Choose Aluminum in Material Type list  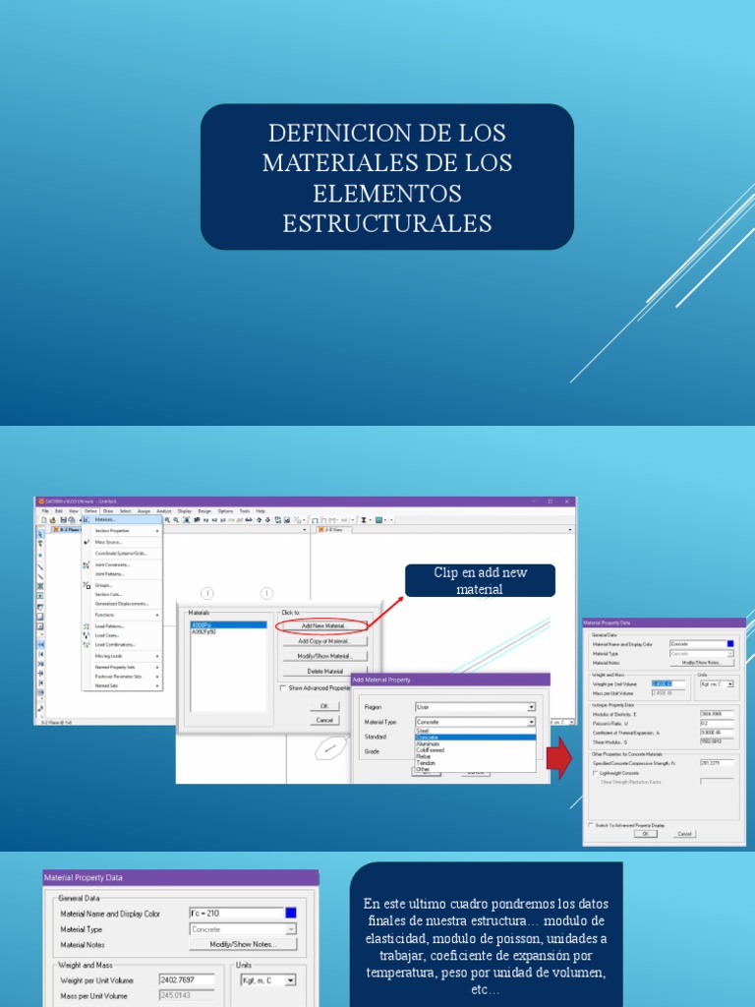[475, 743]
